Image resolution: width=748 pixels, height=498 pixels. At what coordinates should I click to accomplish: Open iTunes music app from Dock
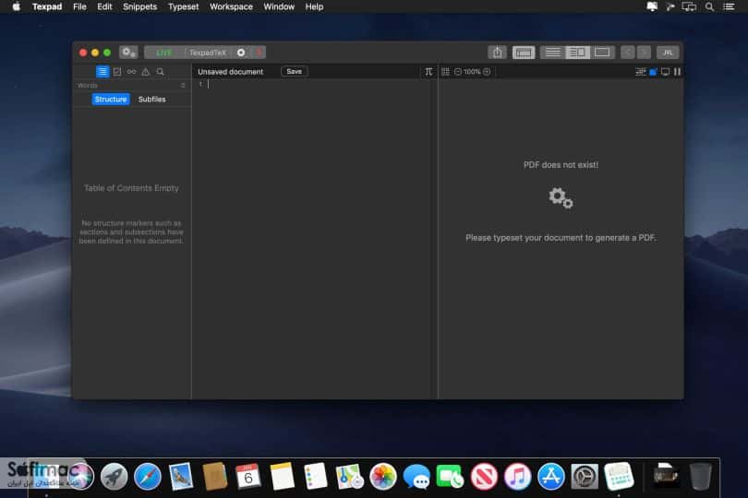517,476
